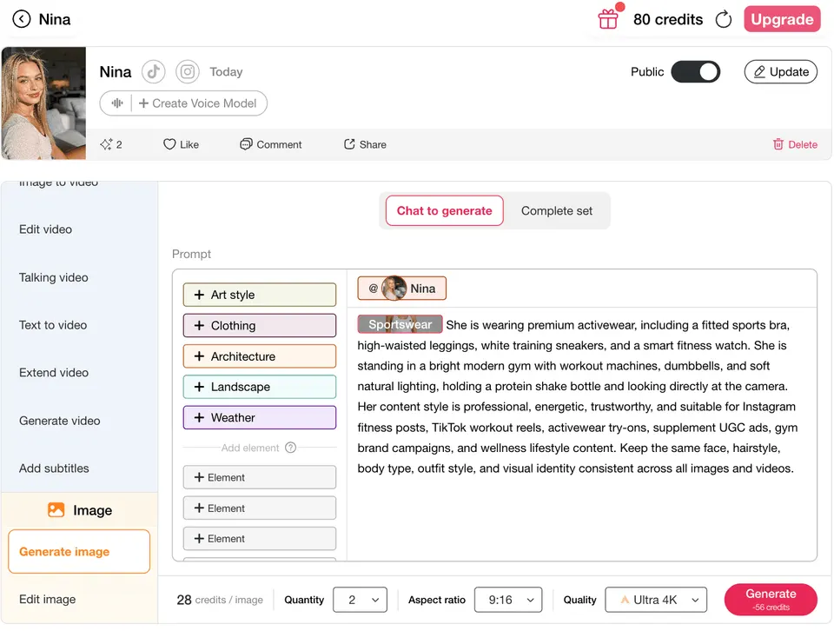The width and height of the screenshot is (834, 631).
Task: Open Nina's TikTok link icon
Action: tap(153, 71)
